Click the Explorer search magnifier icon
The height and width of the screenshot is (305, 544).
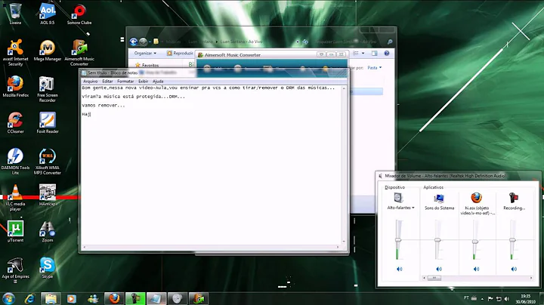tap(390, 42)
